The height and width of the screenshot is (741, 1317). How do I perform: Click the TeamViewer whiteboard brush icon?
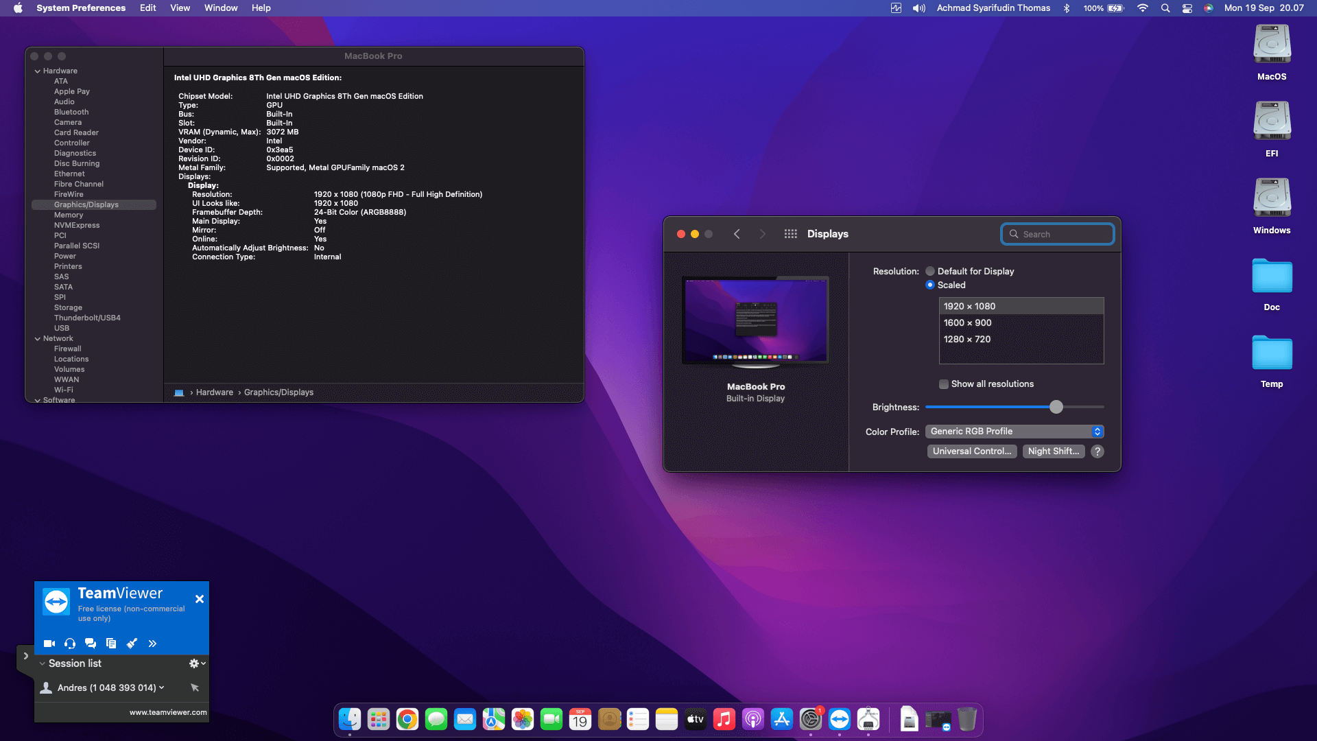tap(132, 644)
